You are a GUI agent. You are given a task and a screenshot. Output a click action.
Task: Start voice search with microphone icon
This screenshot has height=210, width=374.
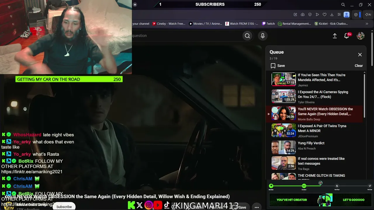click(263, 36)
